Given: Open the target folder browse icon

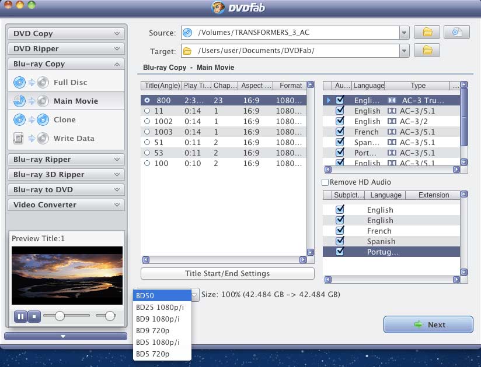Looking at the screenshot, I should pyautogui.click(x=427, y=51).
